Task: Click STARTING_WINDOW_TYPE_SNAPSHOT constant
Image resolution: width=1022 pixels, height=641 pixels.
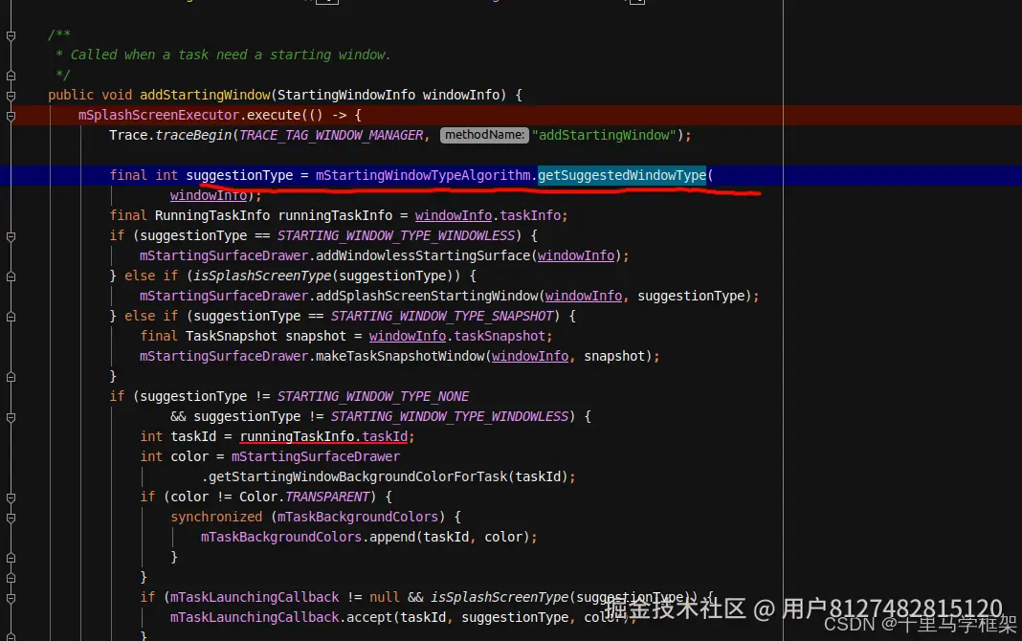Action: tap(442, 316)
